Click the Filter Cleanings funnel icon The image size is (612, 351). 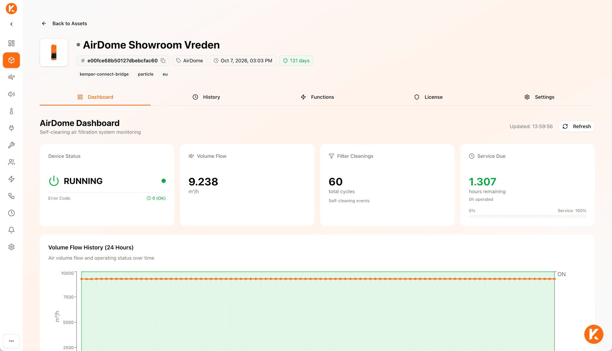point(331,156)
